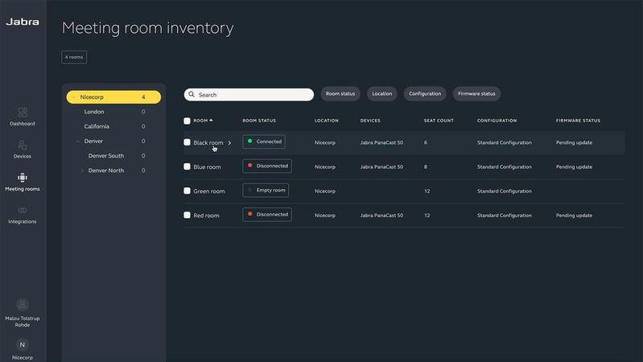Toggle the select-all rooms checkbox
Viewport: 643px width, 362px height.
click(x=187, y=121)
